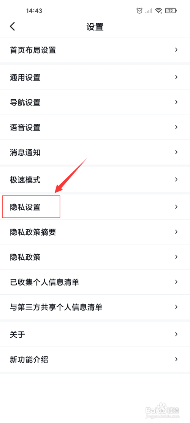190x423 pixels.
Task: Open the highlighted 隐私设置 item
Action: pyautogui.click(x=95, y=207)
